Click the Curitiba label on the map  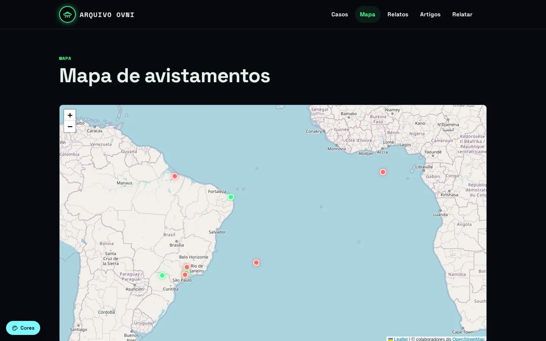[x=171, y=289]
